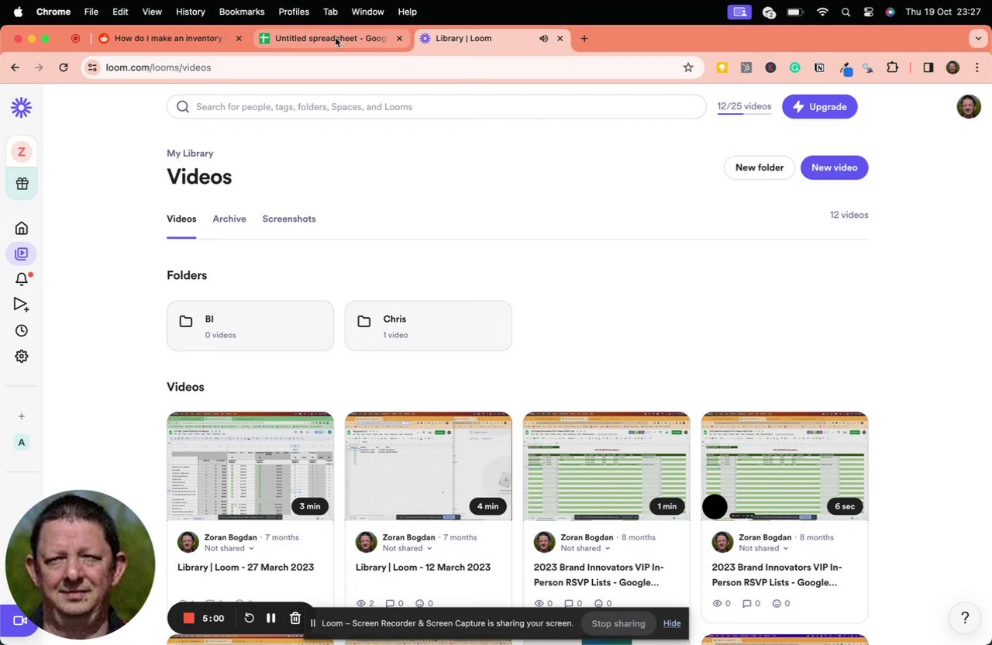Image resolution: width=992 pixels, height=645 pixels.
Task: Reload the page
Action: tap(64, 67)
